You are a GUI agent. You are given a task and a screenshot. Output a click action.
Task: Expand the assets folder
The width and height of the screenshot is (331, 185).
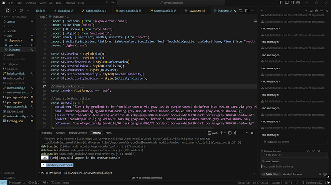(x=11, y=55)
